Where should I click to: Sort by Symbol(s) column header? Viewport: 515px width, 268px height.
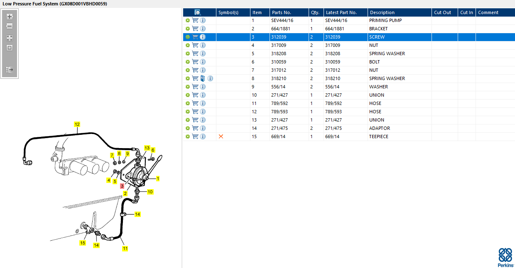pyautogui.click(x=233, y=12)
